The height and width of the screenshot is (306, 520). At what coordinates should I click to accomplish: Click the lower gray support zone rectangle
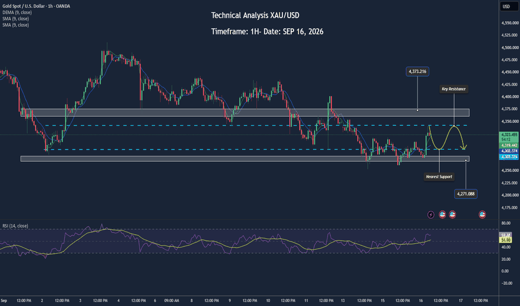(x=245, y=159)
